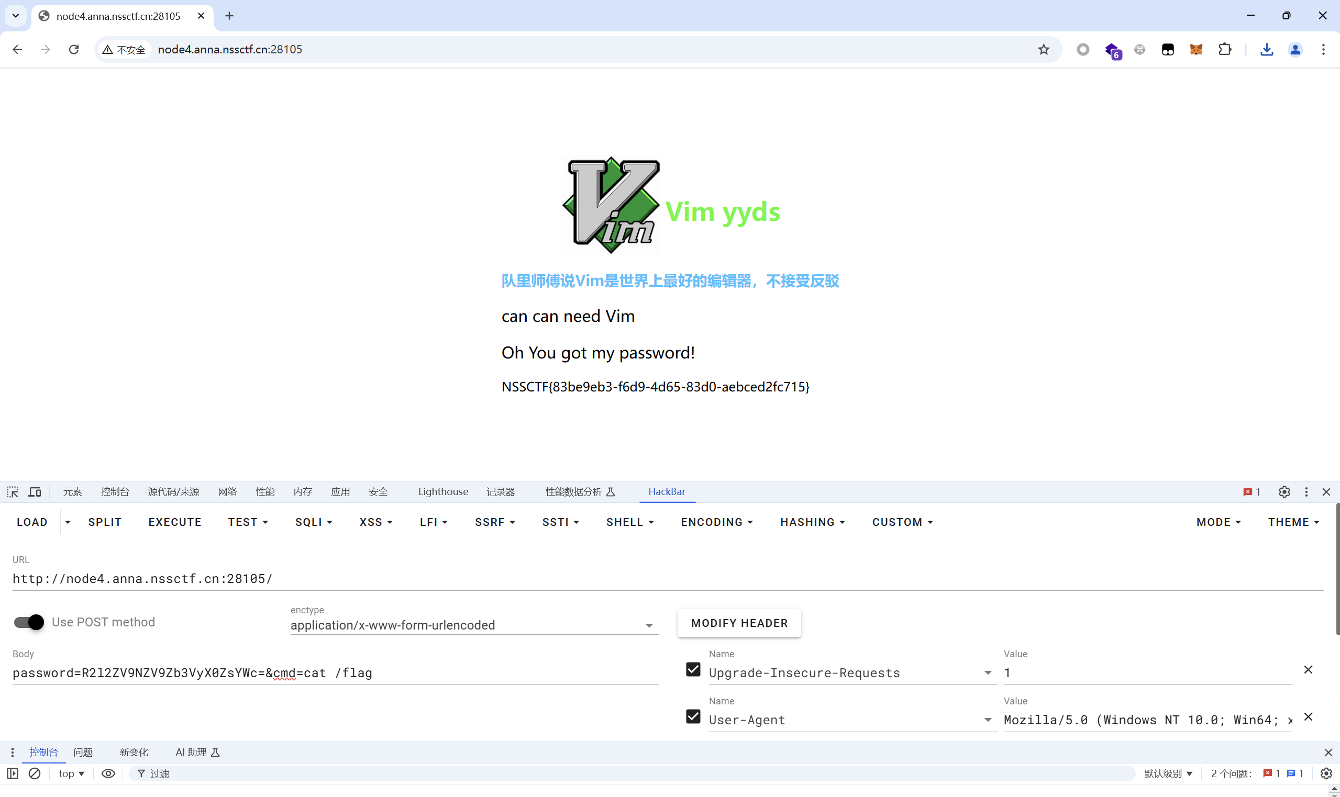Click the black mask extension icon
The image size is (1340, 797).
tap(1168, 49)
